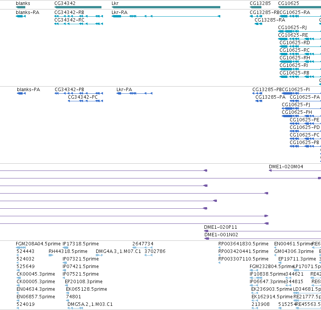The image size is (321, 310).
Task: Select the CG10625-RE transcript
Action: [299, 39]
